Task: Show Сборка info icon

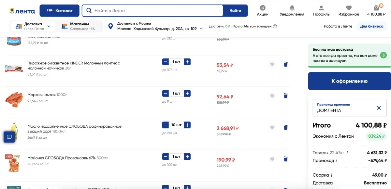Action: pos(332,175)
